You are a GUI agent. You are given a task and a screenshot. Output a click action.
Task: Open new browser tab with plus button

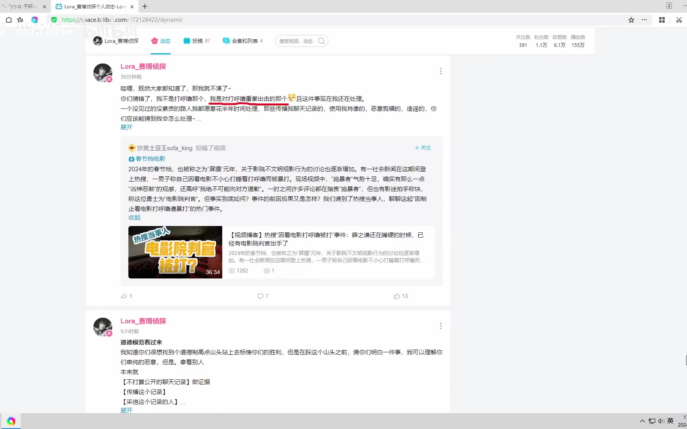145,6
